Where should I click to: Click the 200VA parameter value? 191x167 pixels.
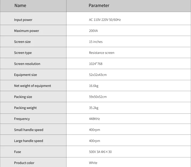[x=93, y=31]
